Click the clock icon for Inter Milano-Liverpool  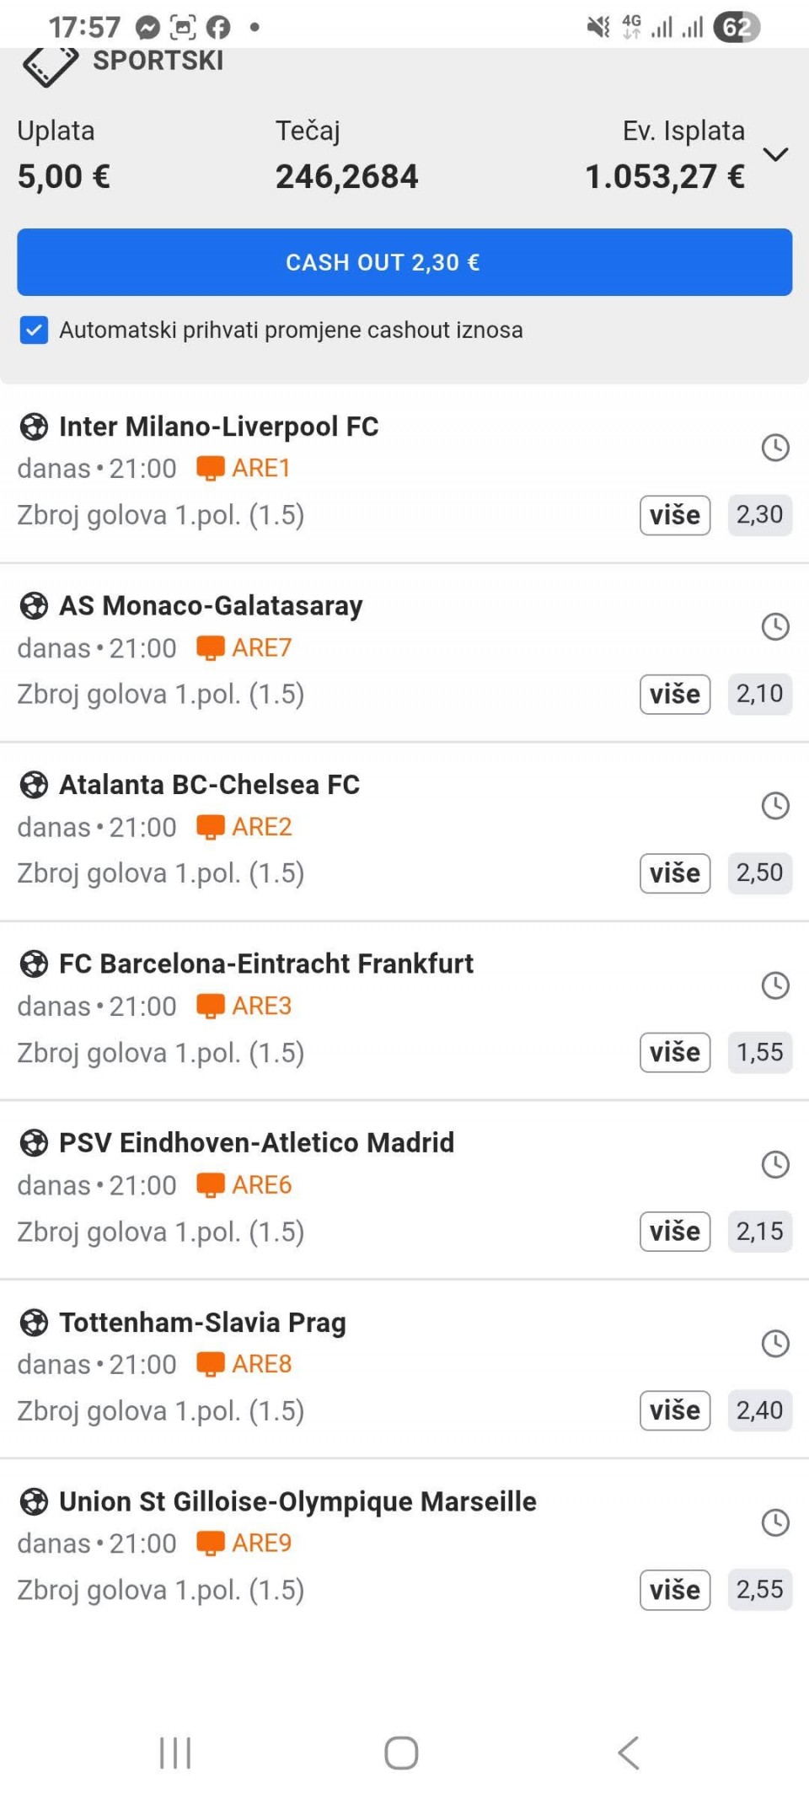coord(775,448)
